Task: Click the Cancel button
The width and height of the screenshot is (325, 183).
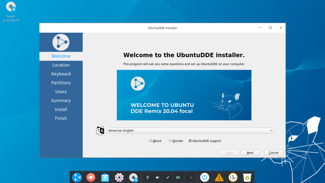Action: [x=274, y=153]
